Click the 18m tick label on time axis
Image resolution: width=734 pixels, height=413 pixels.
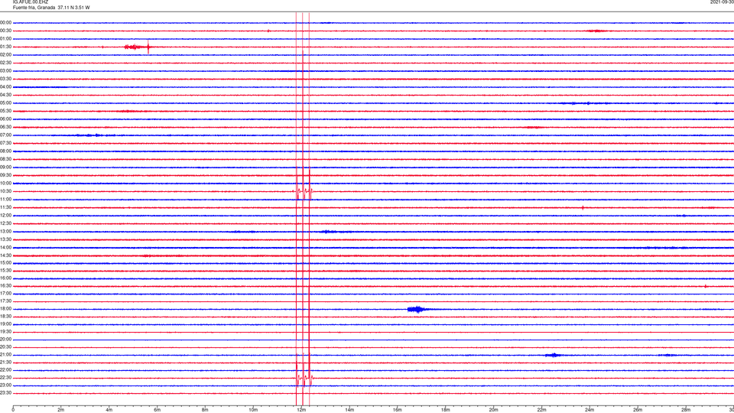446,410
